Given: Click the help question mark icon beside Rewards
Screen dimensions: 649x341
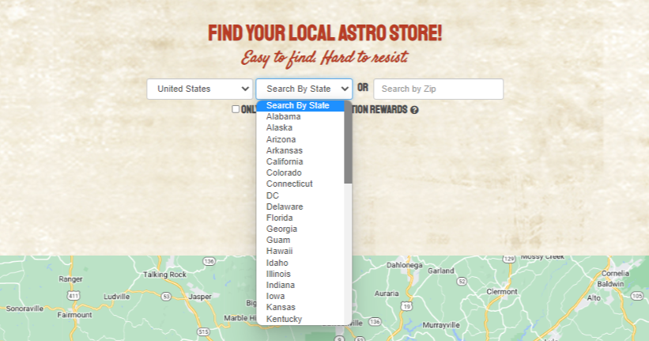Looking at the screenshot, I should click(x=414, y=110).
